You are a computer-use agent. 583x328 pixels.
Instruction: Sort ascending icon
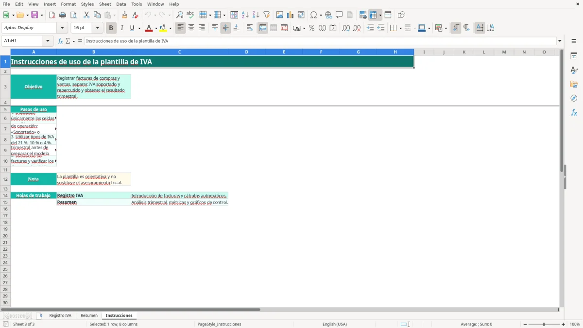(245, 15)
